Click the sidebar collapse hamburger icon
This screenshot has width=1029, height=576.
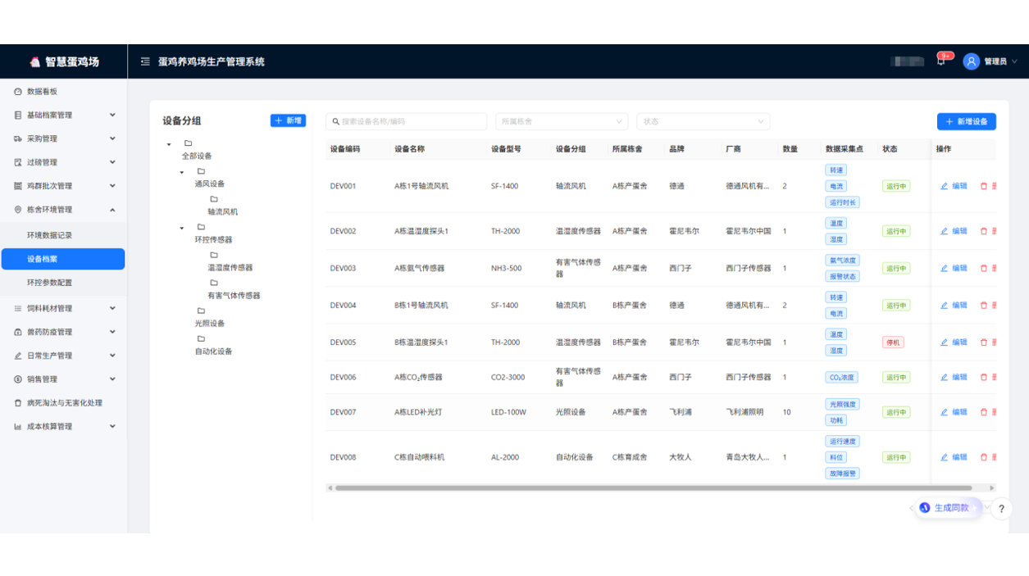(x=145, y=61)
